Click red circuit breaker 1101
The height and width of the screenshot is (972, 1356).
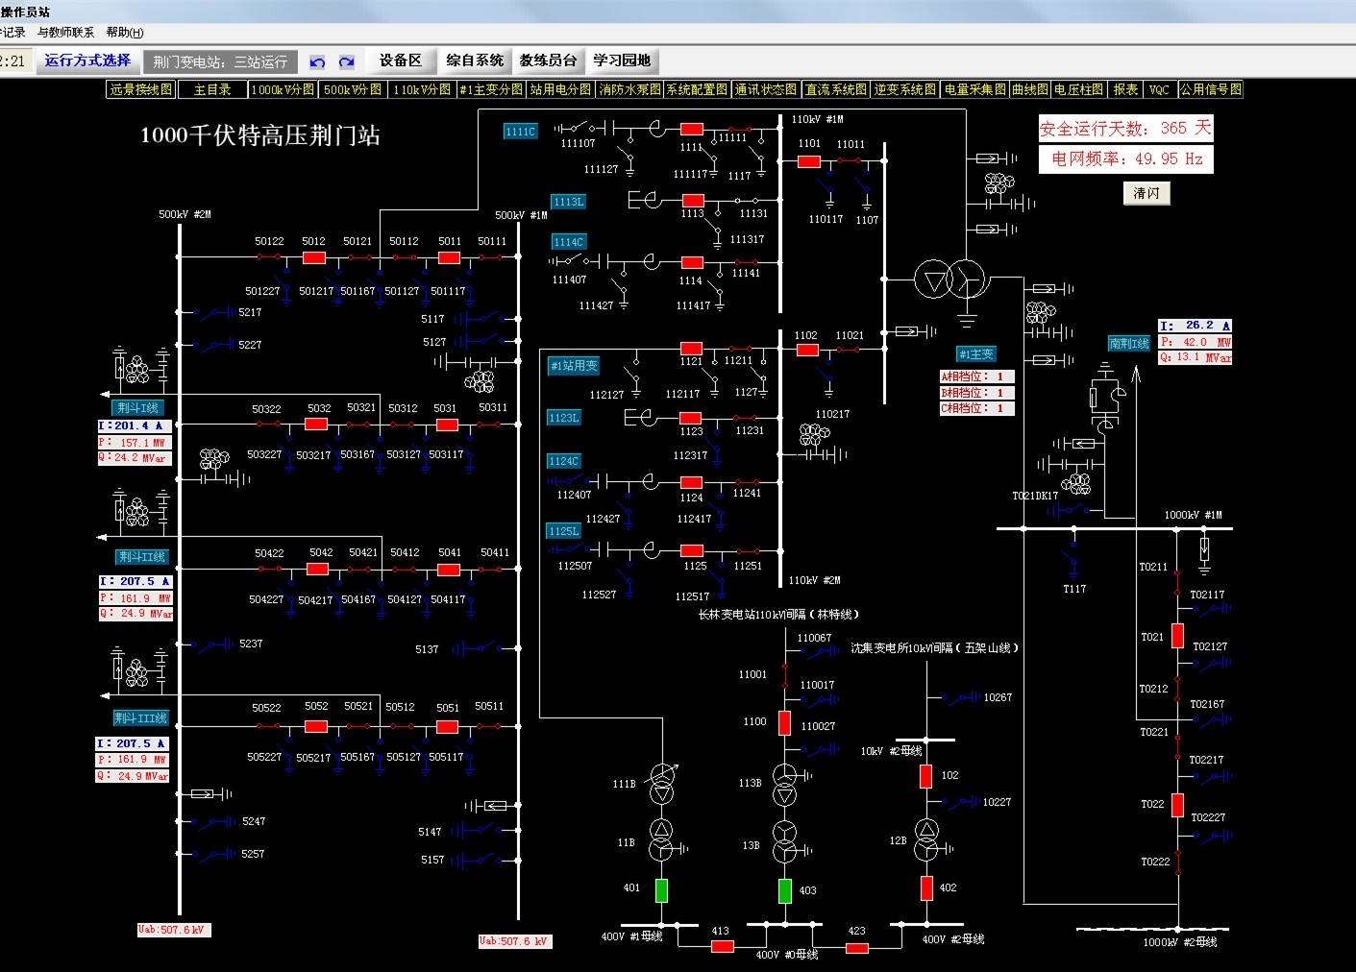click(809, 161)
